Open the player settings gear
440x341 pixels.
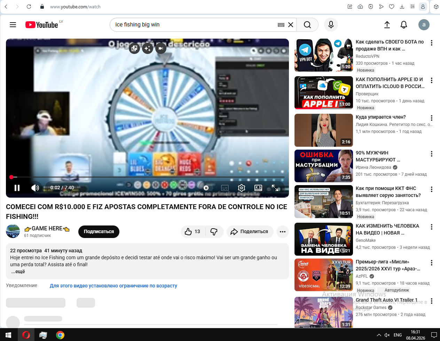(x=242, y=188)
